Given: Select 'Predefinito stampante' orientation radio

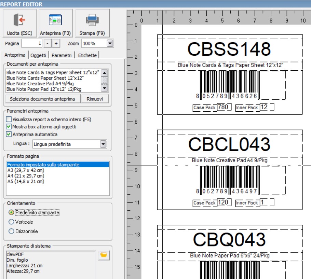Looking at the screenshot, I should [x=11, y=212].
